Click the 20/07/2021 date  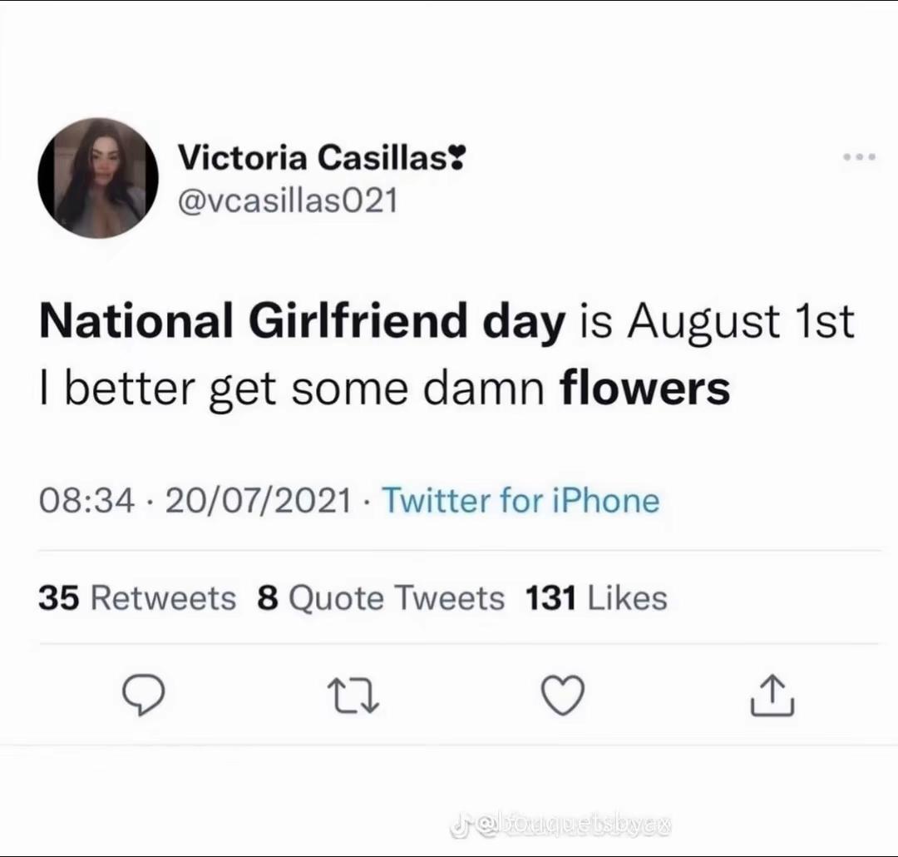[x=259, y=500]
